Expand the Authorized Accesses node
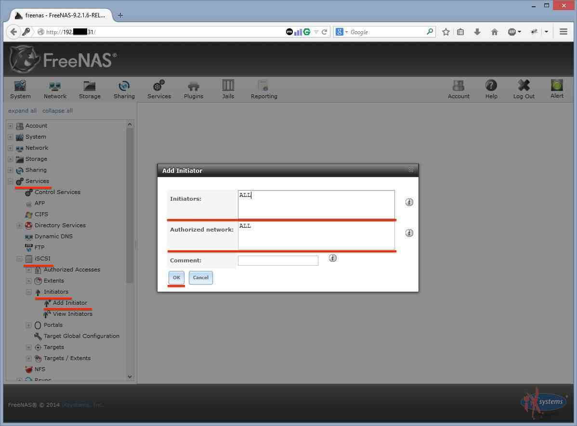The width and height of the screenshot is (577, 426). pos(29,270)
